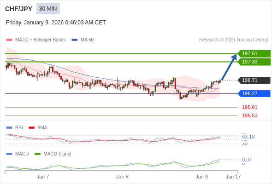The height and width of the screenshot is (184, 272).
Task: Click the 196.27 pivot price tag
Action: point(254,93)
